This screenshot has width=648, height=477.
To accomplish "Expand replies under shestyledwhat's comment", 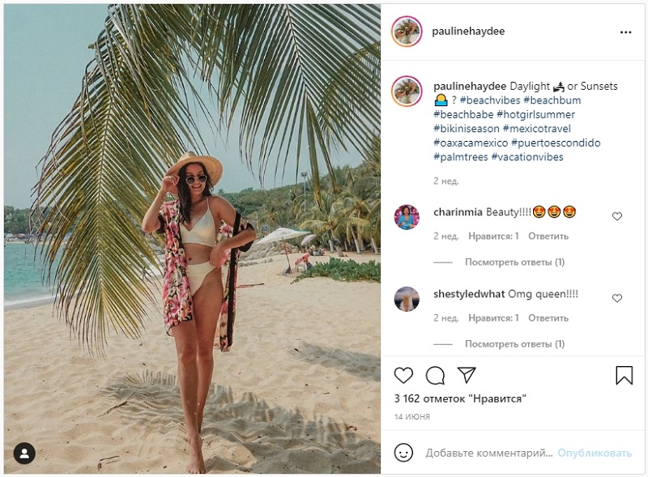I will pos(514,344).
